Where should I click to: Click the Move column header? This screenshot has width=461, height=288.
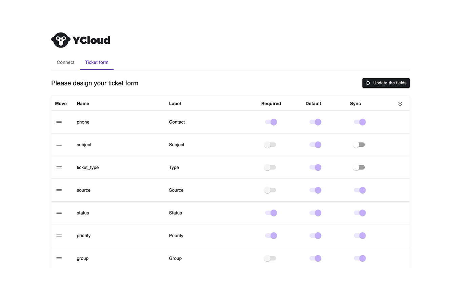[x=61, y=104]
